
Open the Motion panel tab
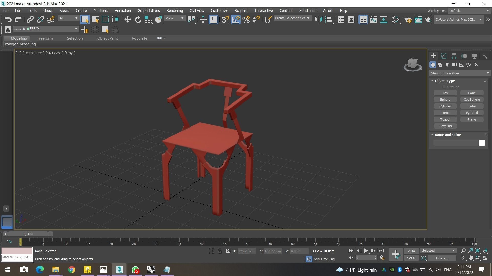pyautogui.click(x=464, y=56)
